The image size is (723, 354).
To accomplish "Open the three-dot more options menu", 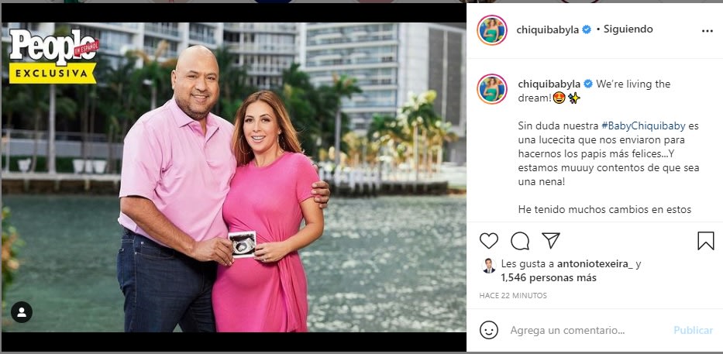I will click(x=707, y=31).
